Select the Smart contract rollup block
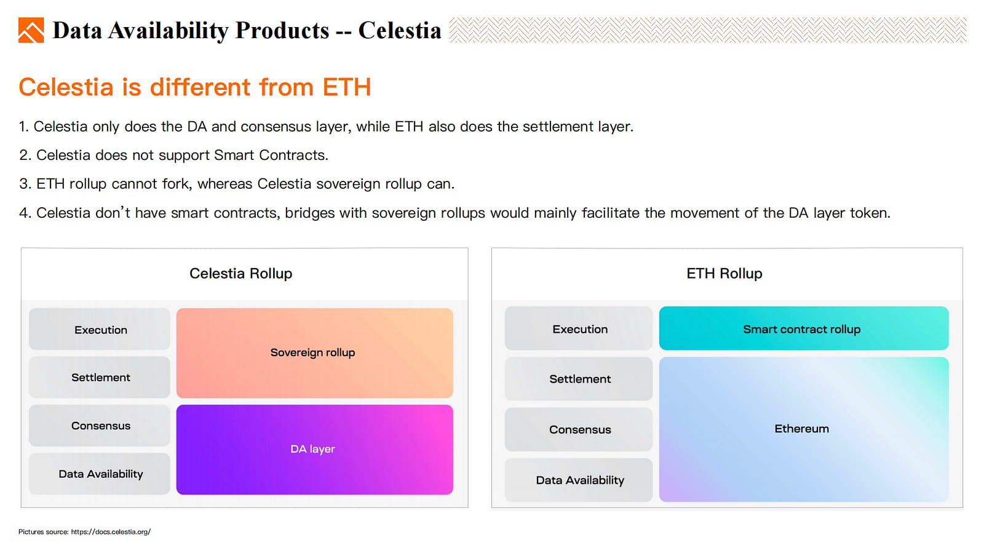 (x=804, y=328)
